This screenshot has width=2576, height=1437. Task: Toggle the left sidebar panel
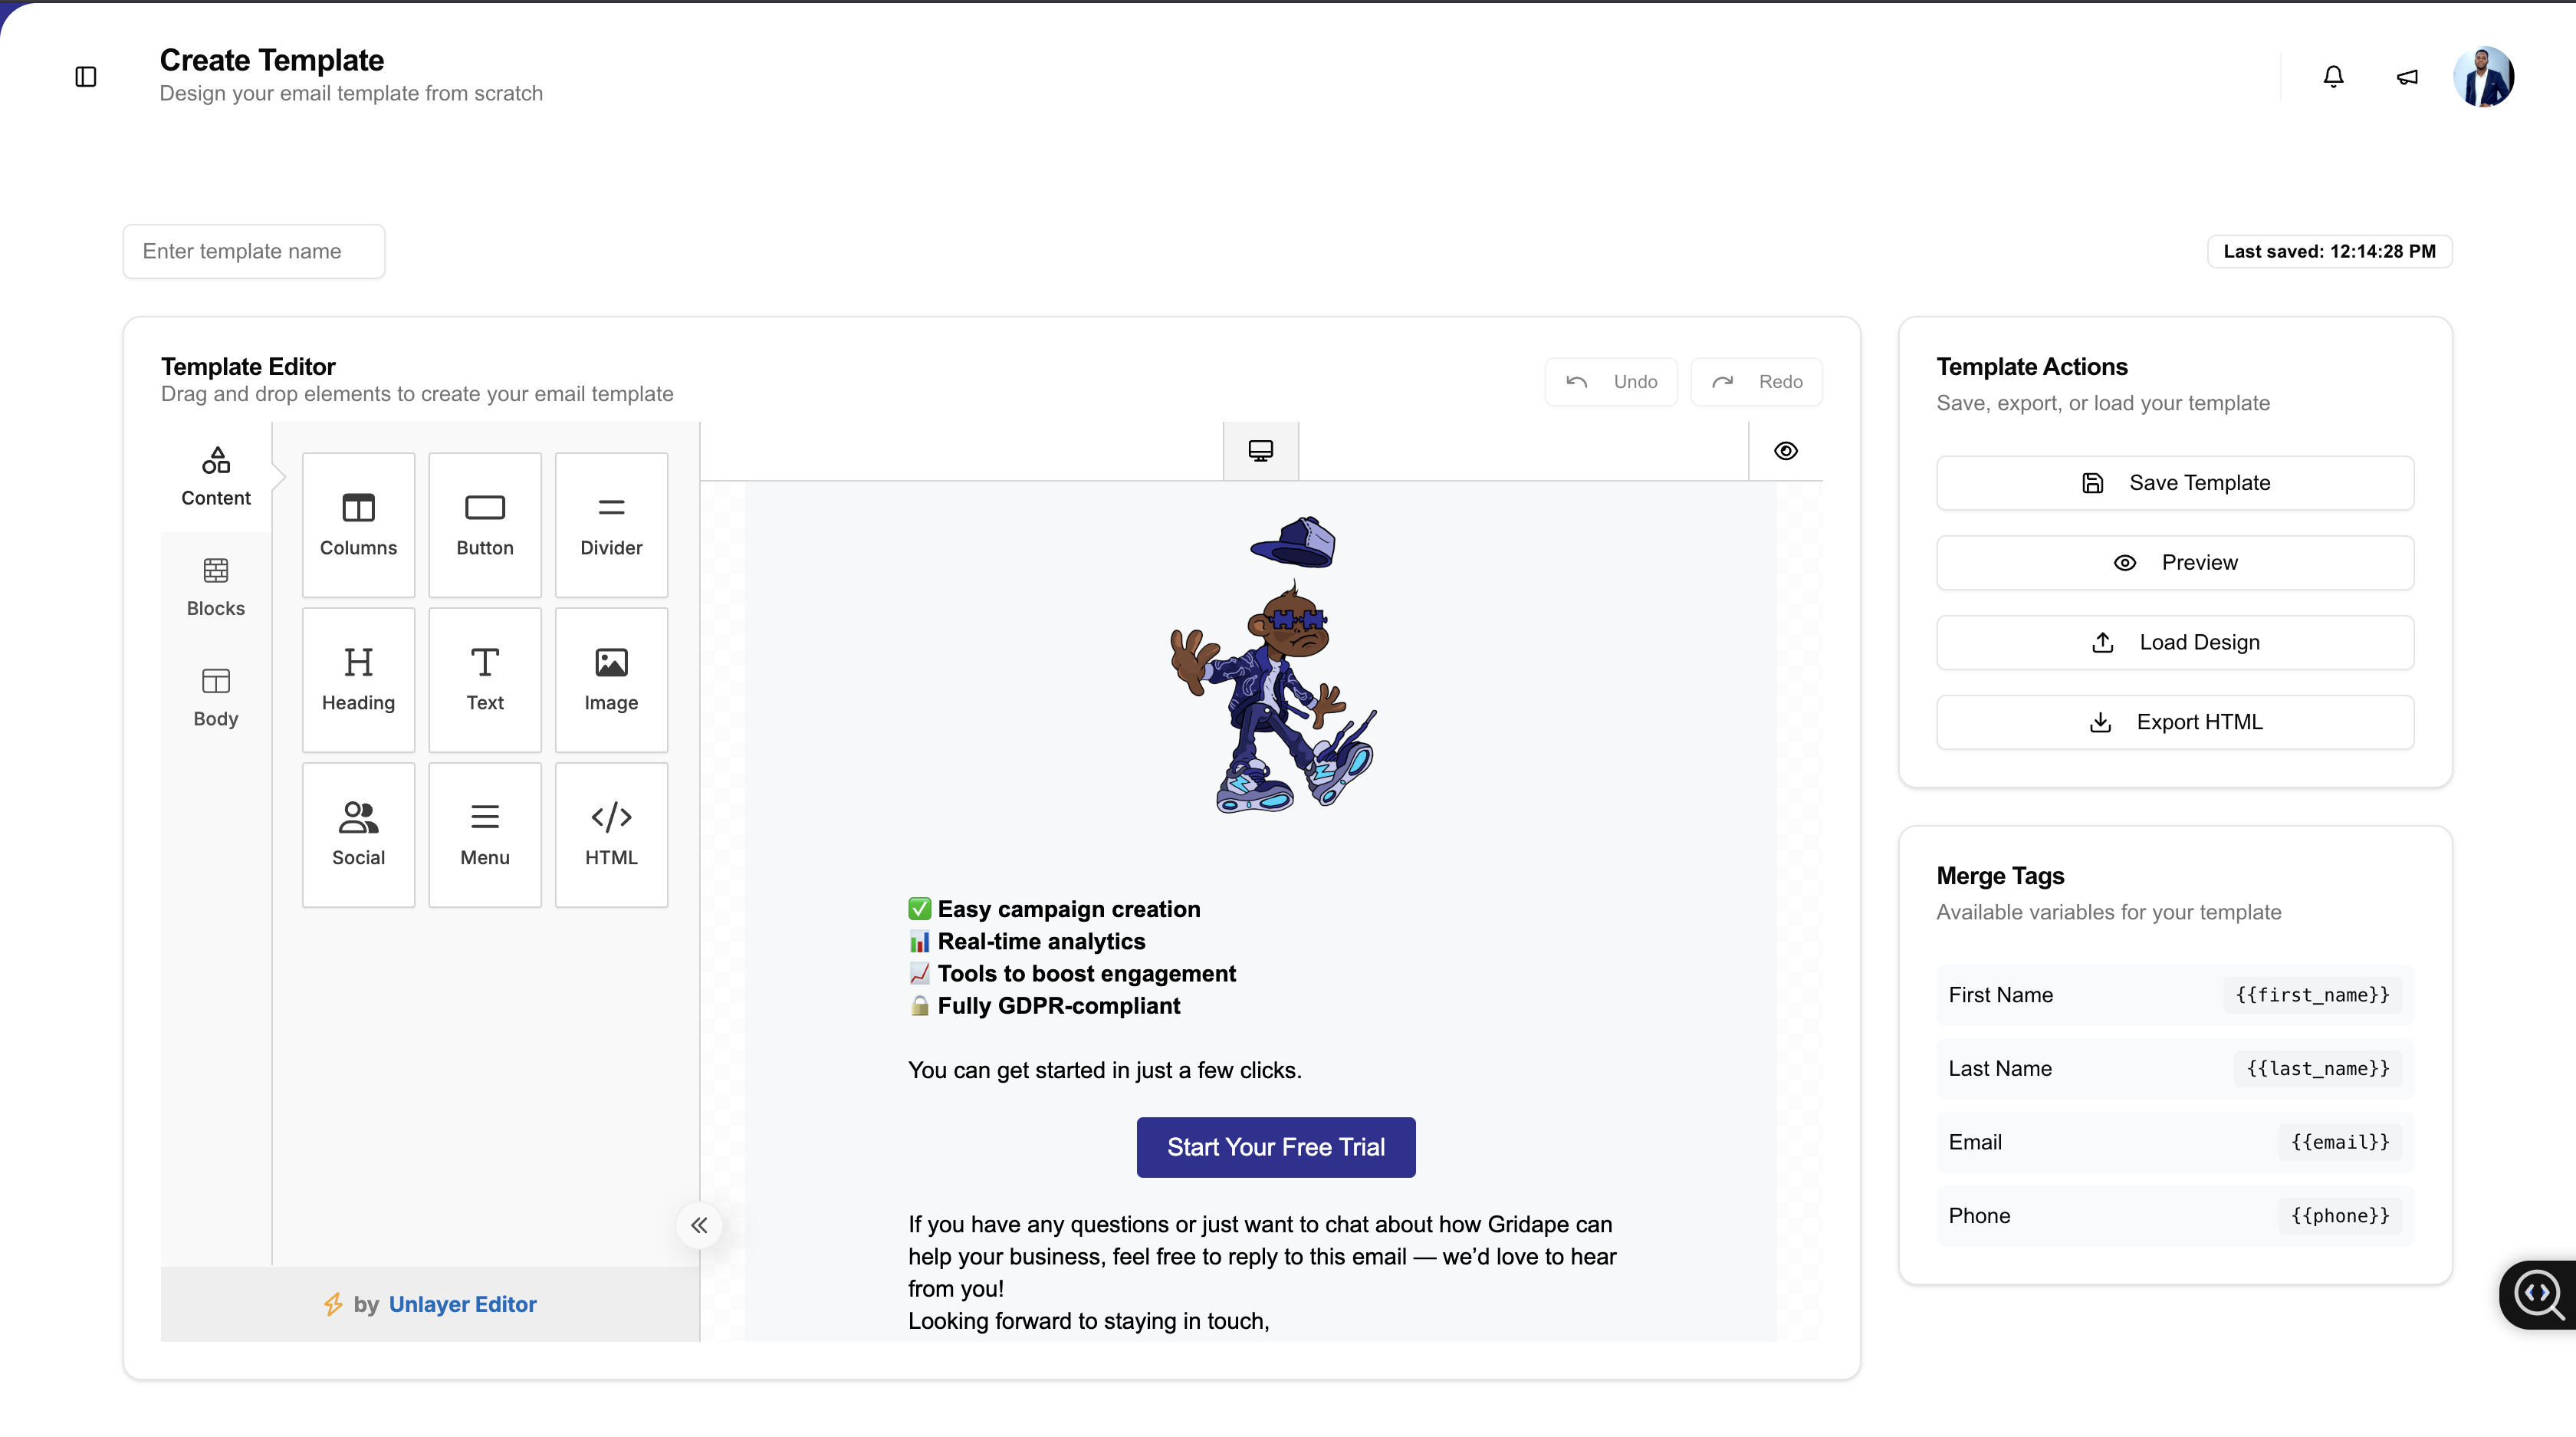tap(86, 77)
